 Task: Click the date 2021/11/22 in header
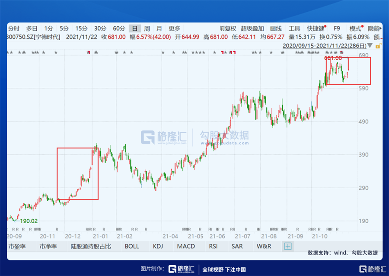tap(82, 37)
